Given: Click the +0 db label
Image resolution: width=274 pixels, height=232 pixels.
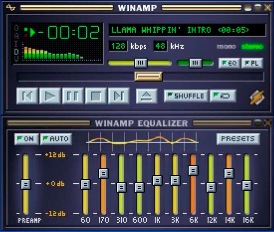Looking at the screenshot, I should pyautogui.click(x=55, y=184).
